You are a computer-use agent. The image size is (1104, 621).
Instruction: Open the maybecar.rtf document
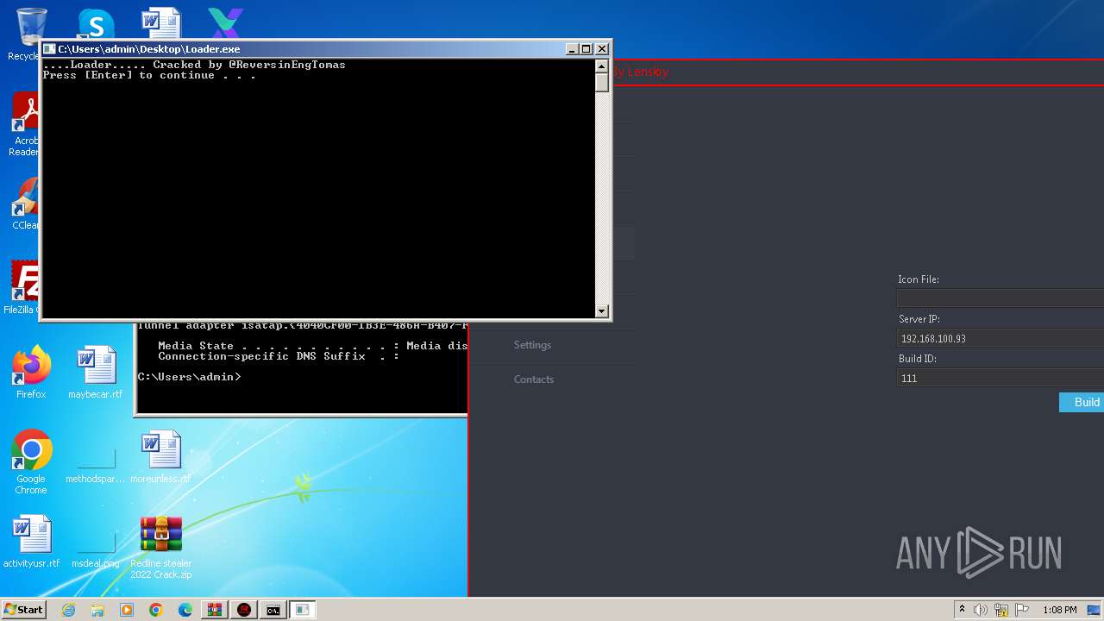tap(96, 373)
